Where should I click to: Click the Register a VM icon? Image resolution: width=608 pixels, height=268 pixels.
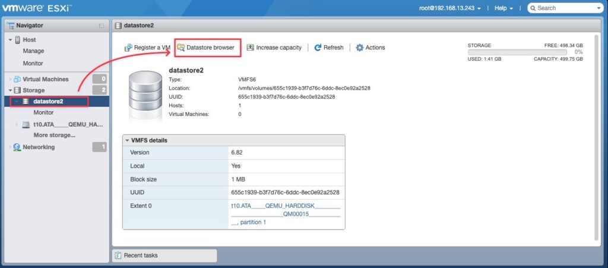tap(128, 48)
